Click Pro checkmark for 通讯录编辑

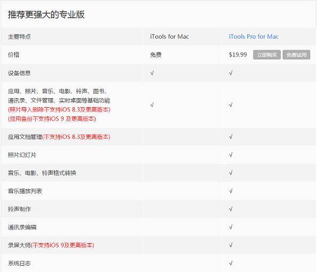point(231,227)
